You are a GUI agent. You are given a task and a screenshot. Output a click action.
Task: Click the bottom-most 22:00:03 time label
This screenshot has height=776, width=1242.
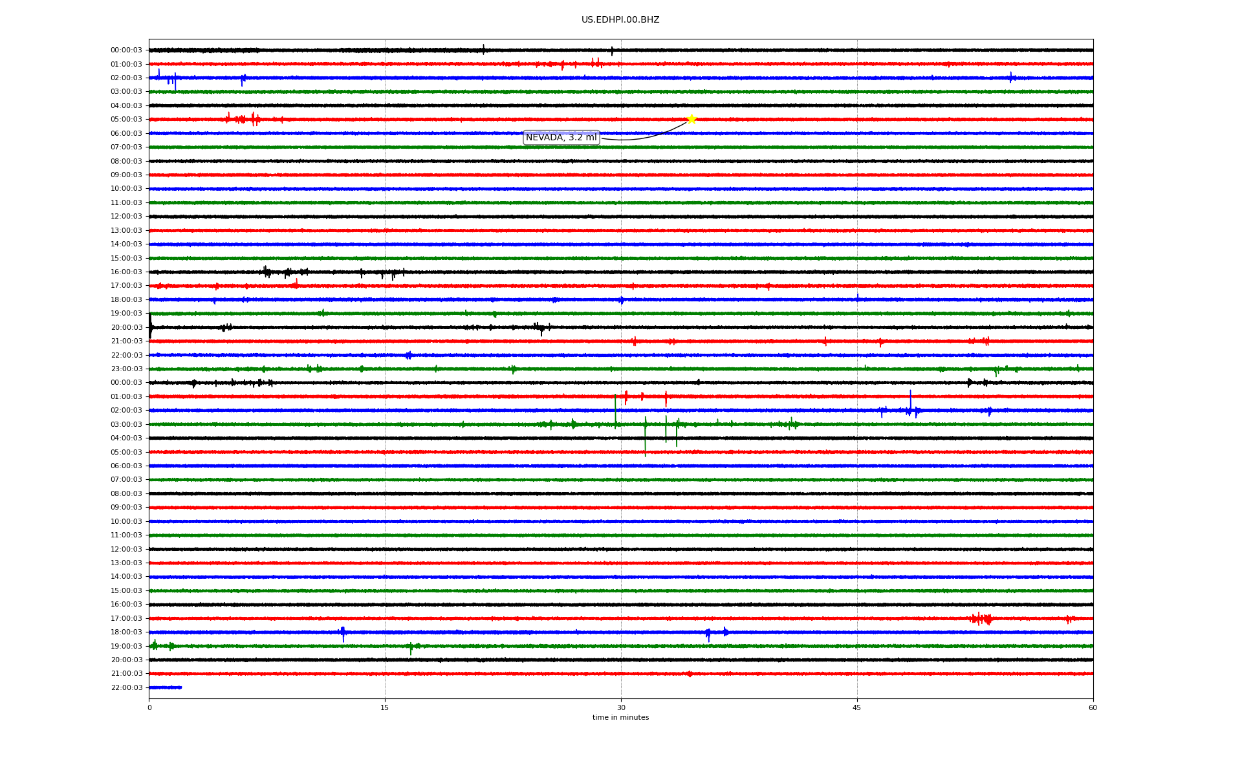[x=126, y=688]
